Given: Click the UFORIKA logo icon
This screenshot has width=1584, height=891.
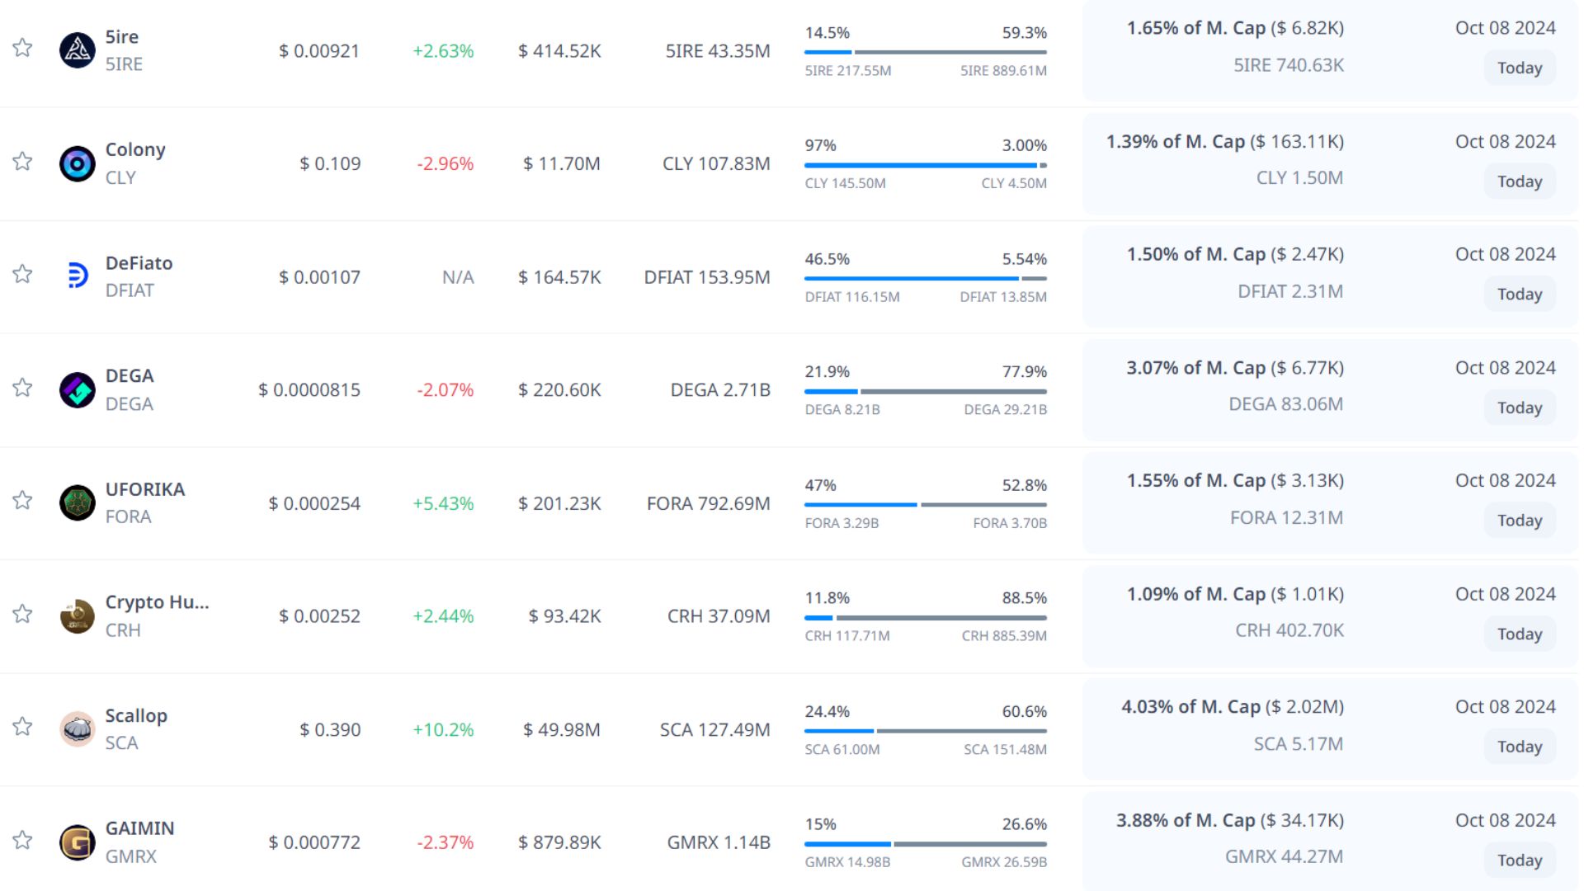Looking at the screenshot, I should pyautogui.click(x=78, y=502).
